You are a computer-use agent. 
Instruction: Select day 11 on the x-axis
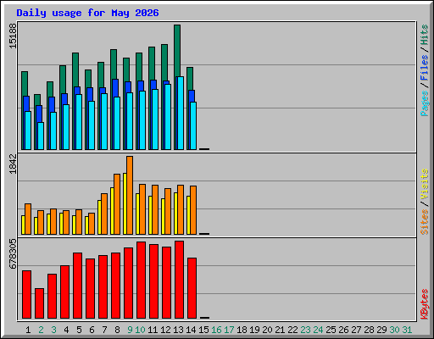click(153, 330)
